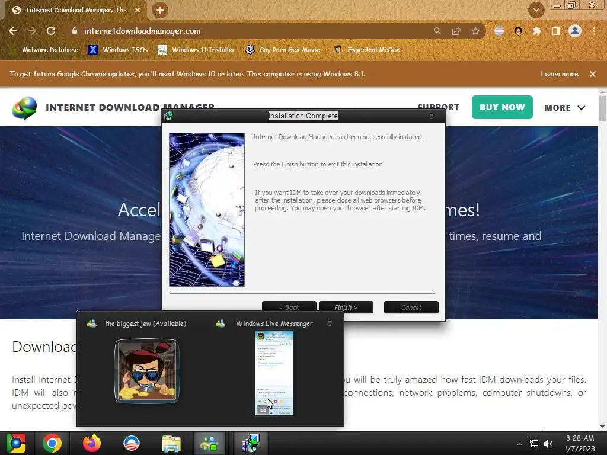Screen dimensions: 607x455
Task: Click the striped flag extension icon
Action: point(499,31)
